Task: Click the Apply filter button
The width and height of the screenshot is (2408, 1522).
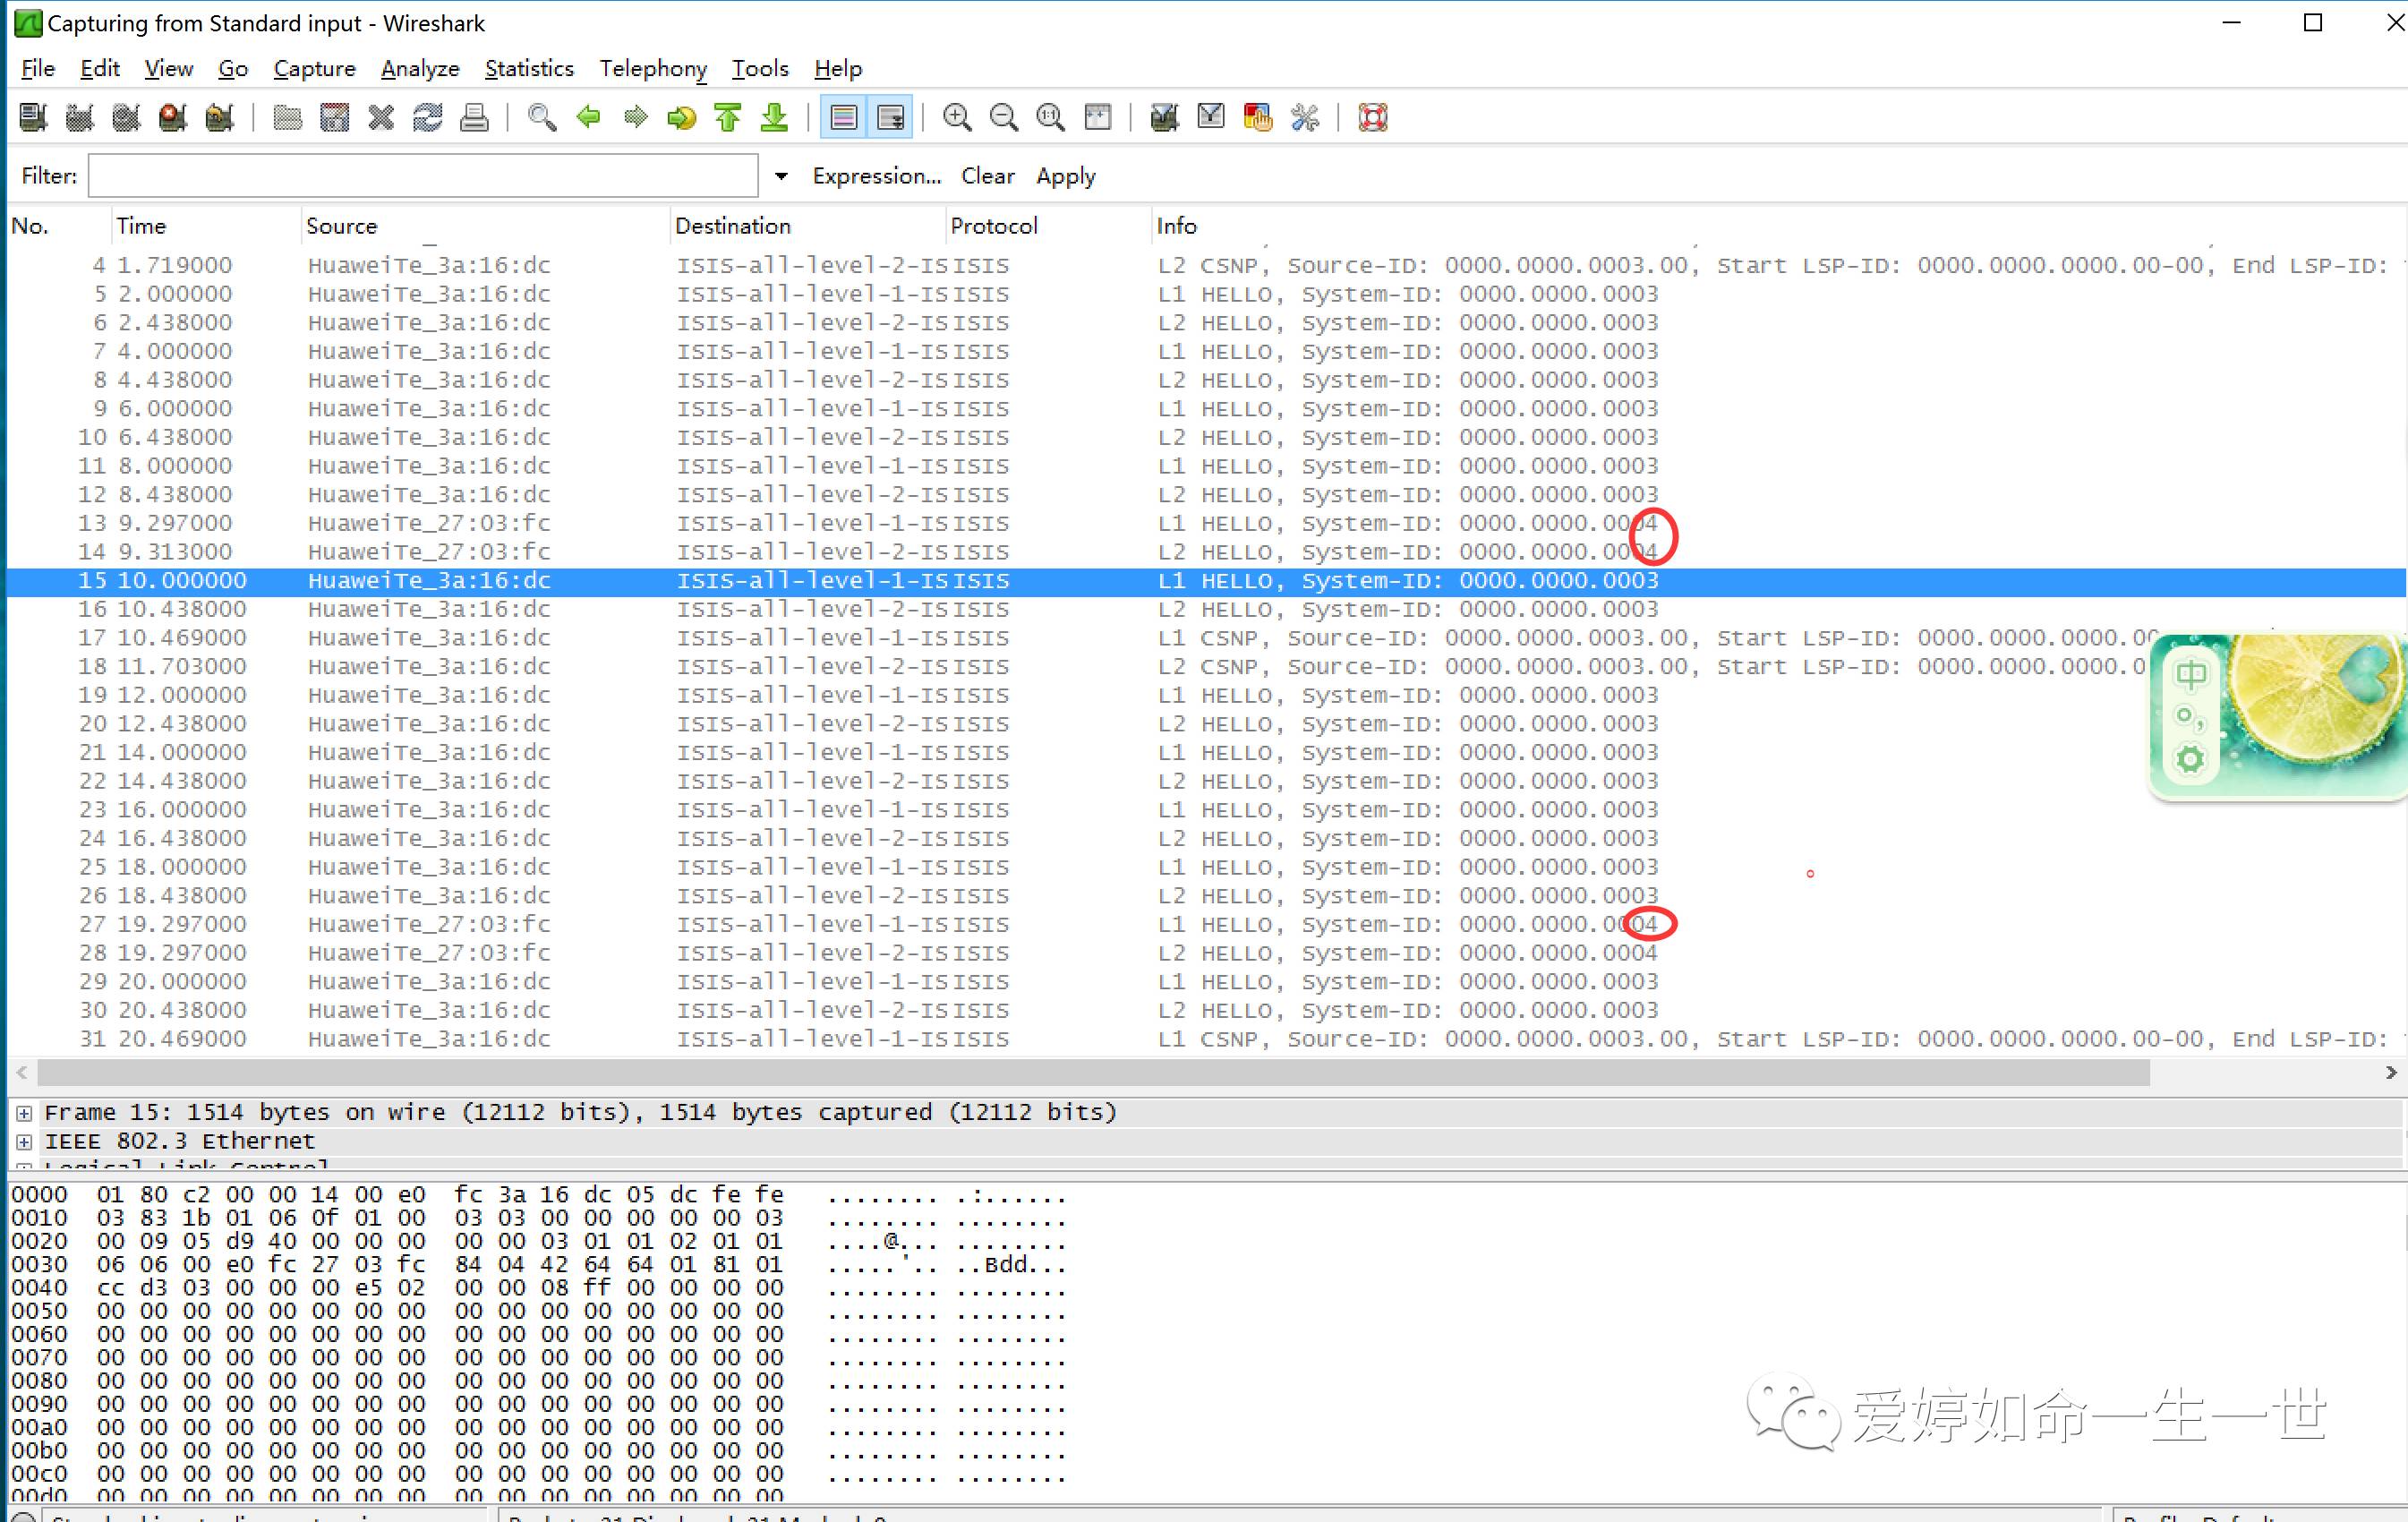Action: 1065,176
